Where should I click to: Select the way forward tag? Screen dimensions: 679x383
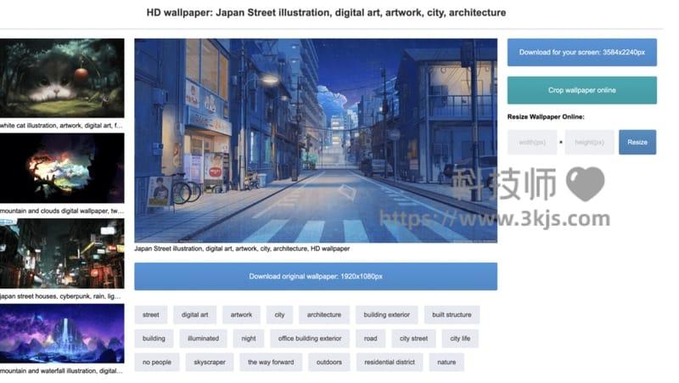point(271,363)
